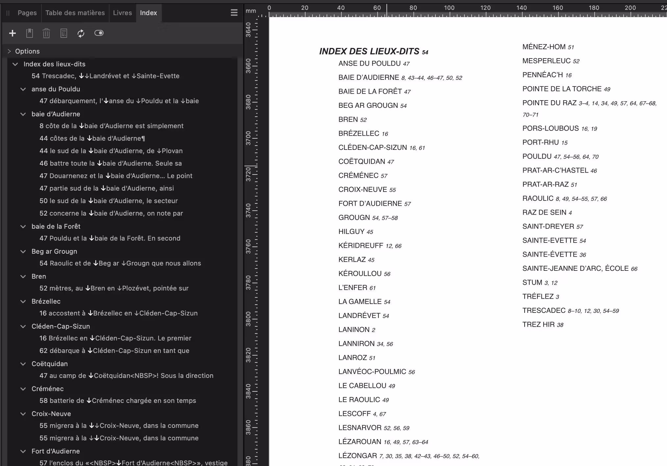Click the plus icon to add an index
Image resolution: width=667 pixels, height=466 pixels.
(12, 33)
